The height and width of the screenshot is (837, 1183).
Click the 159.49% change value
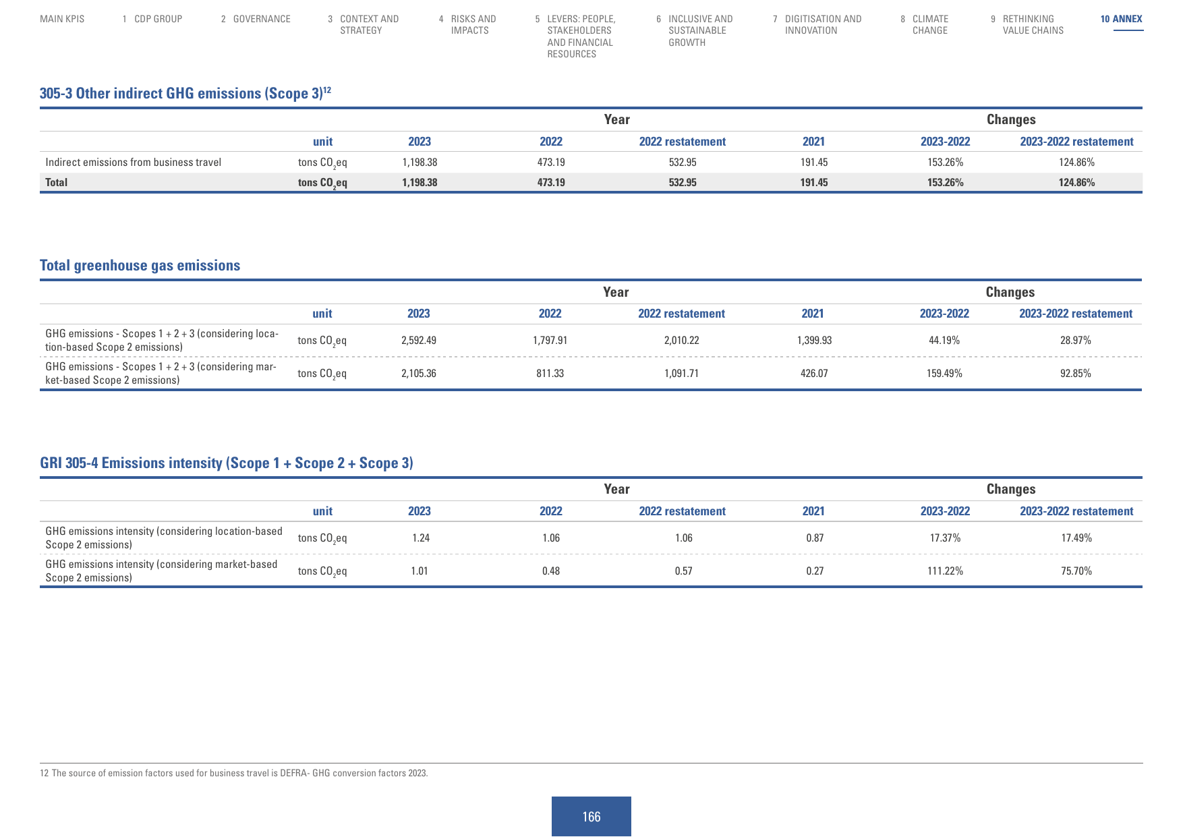coord(944,373)
